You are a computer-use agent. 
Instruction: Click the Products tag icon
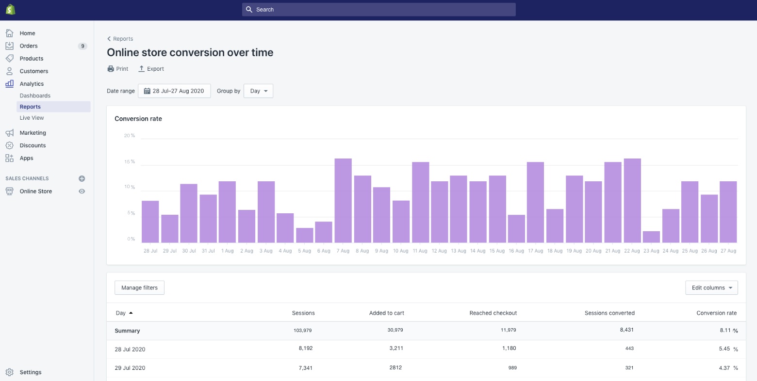coord(9,58)
